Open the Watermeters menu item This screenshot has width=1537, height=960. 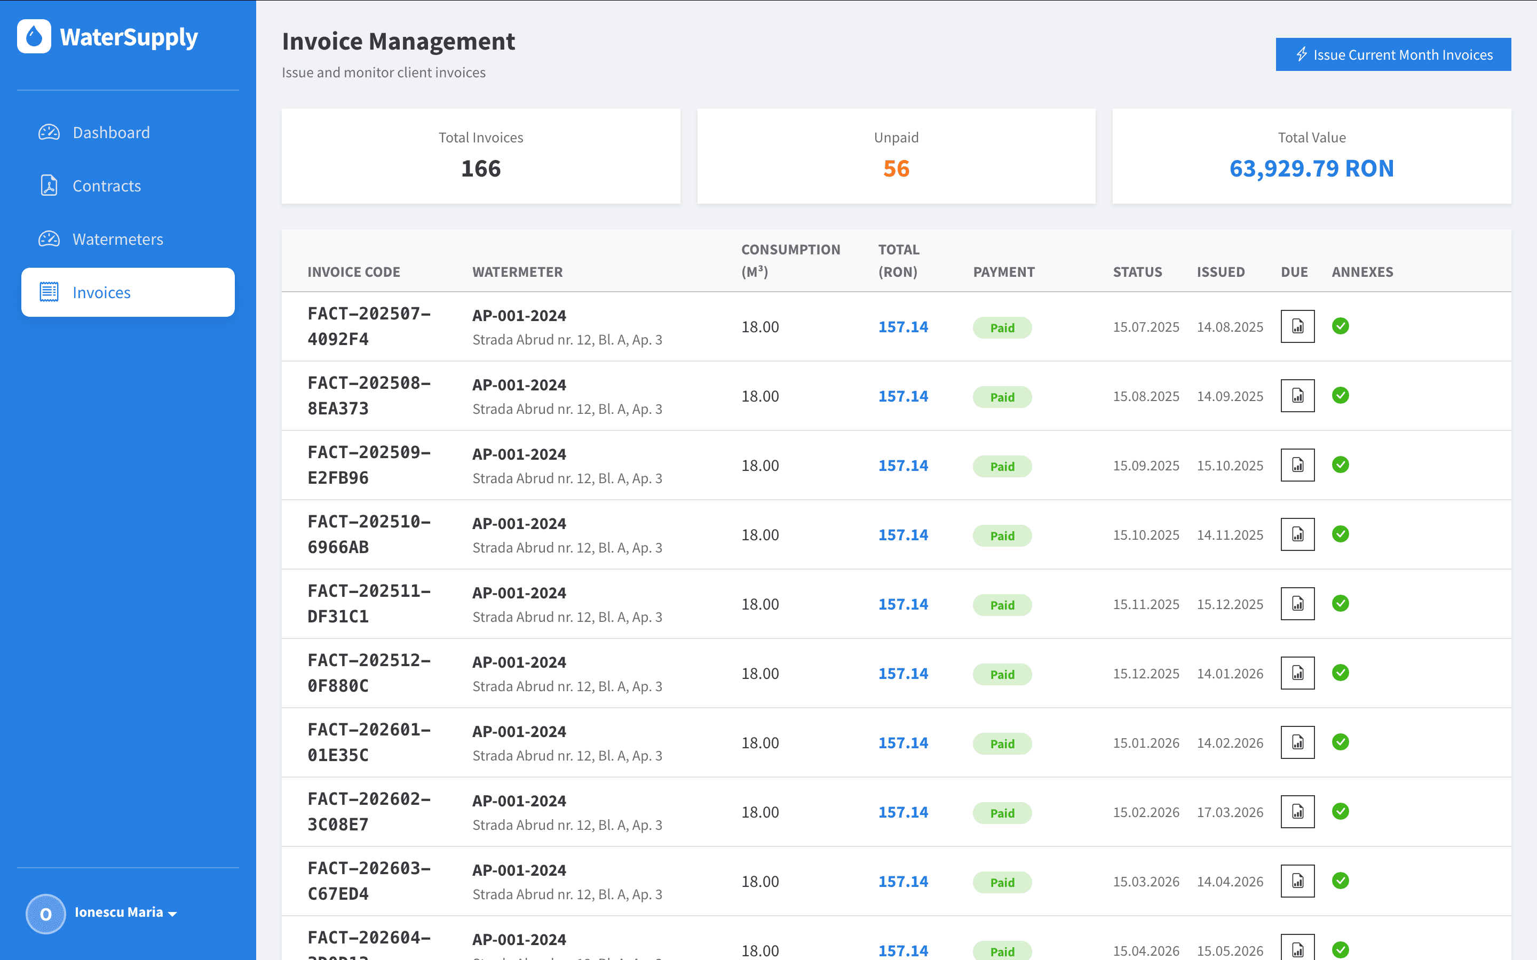128,239
